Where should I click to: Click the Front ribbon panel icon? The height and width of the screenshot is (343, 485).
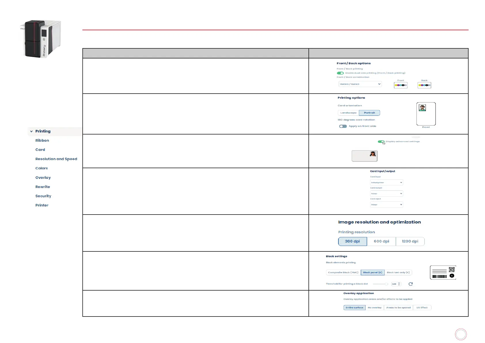401,85
